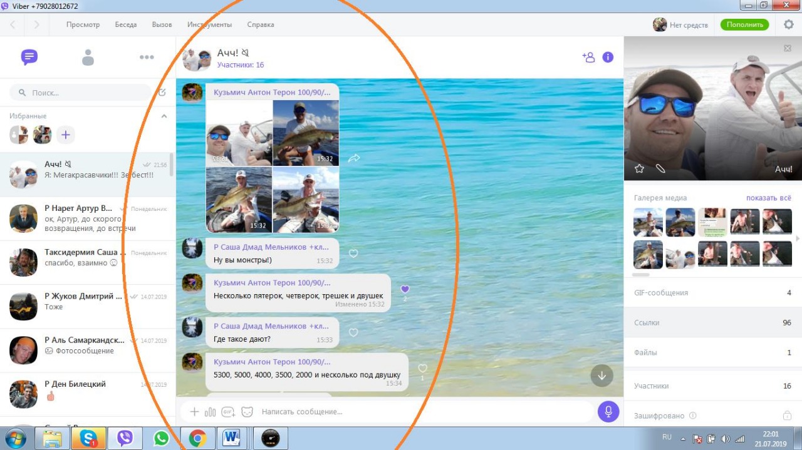Click the Пополнить button
This screenshot has height=450, width=802.
click(744, 24)
